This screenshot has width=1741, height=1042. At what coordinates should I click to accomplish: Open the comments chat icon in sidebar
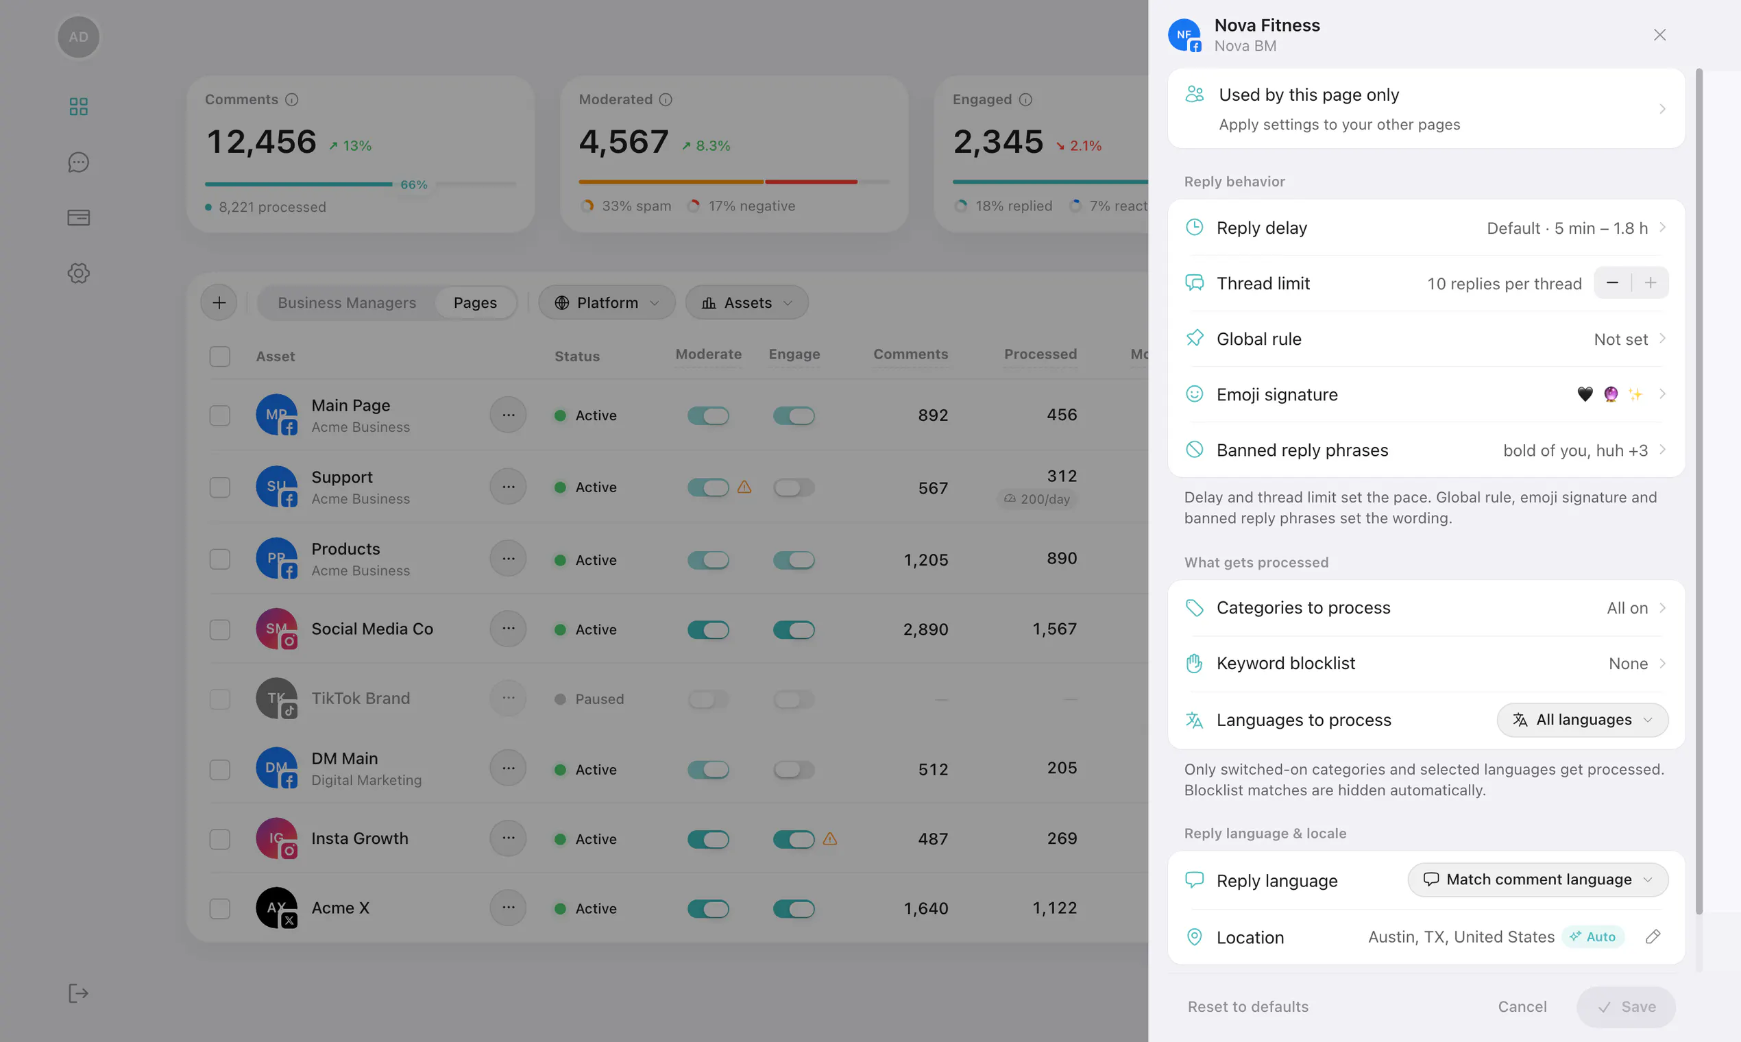(x=79, y=162)
